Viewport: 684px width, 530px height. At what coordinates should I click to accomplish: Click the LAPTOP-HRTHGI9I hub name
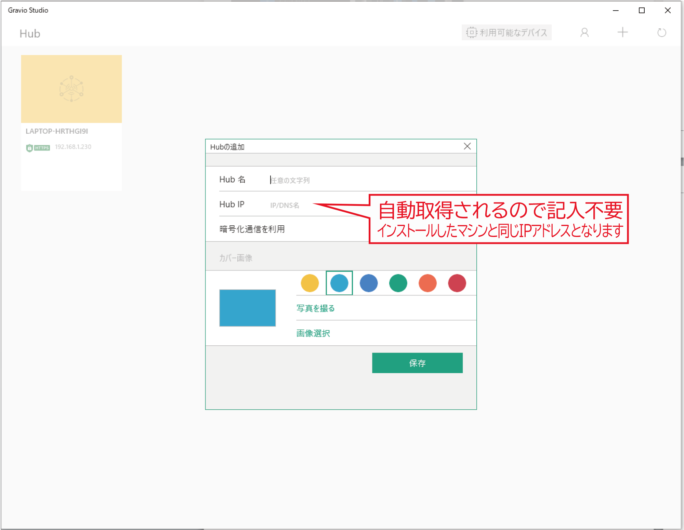click(57, 131)
